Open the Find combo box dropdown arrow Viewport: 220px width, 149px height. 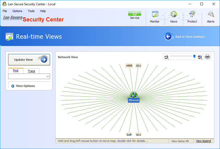pyautogui.click(x=48, y=76)
